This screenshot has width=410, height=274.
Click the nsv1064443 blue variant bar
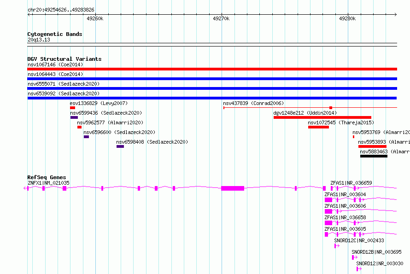point(212,79)
